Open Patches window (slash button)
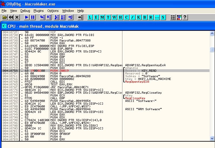Viewport: 215px width, 148px height. click(x=132, y=17)
